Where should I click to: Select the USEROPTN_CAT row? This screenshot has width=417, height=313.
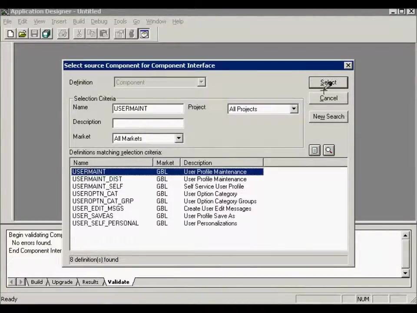click(168, 194)
